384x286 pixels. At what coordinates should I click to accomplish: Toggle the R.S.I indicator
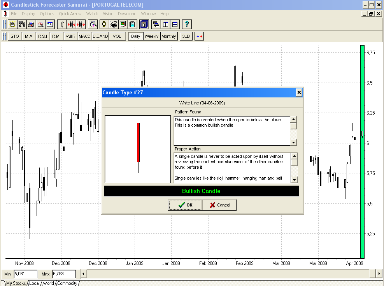(43, 36)
